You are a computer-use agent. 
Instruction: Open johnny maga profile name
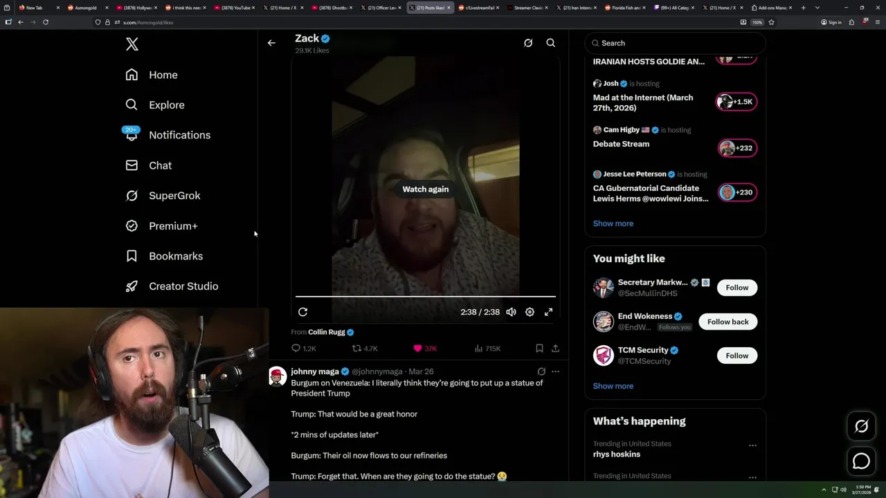click(315, 371)
